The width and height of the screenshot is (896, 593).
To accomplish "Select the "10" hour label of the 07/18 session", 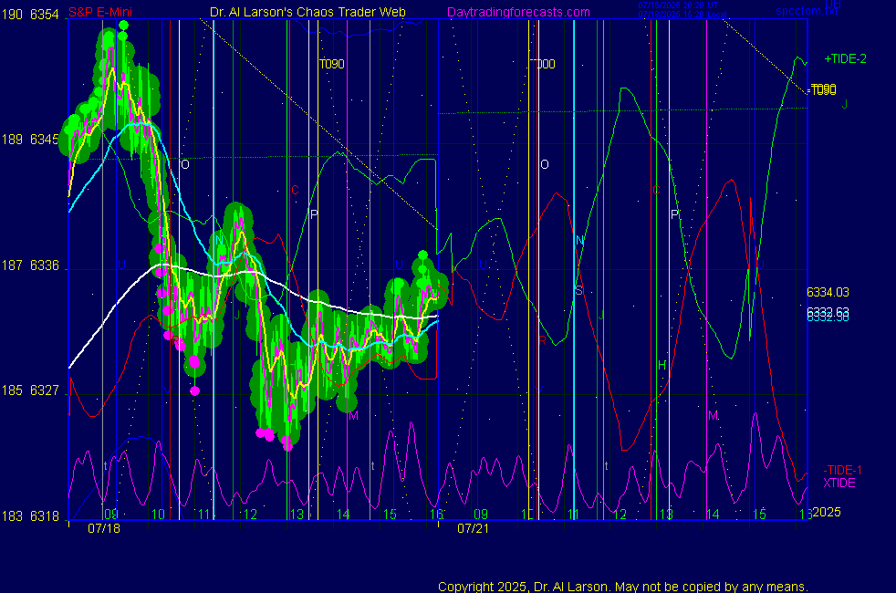I will (x=158, y=515).
